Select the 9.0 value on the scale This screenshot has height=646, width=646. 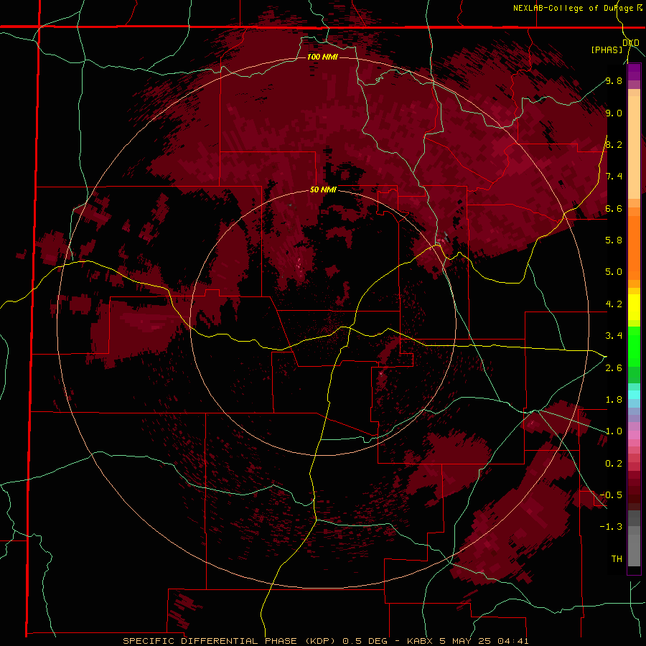pyautogui.click(x=614, y=113)
